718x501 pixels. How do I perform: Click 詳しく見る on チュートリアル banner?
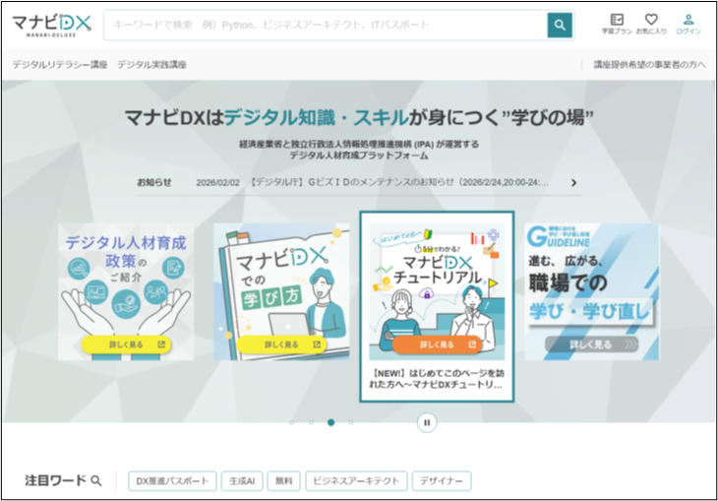tap(435, 344)
